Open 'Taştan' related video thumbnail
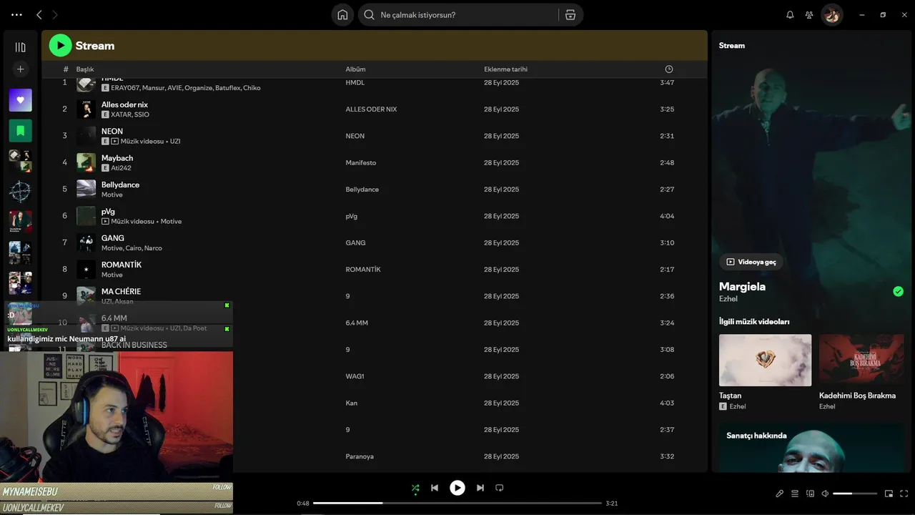This screenshot has height=515, width=915. coord(765,360)
